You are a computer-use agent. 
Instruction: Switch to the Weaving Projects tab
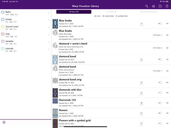(149, 12)
